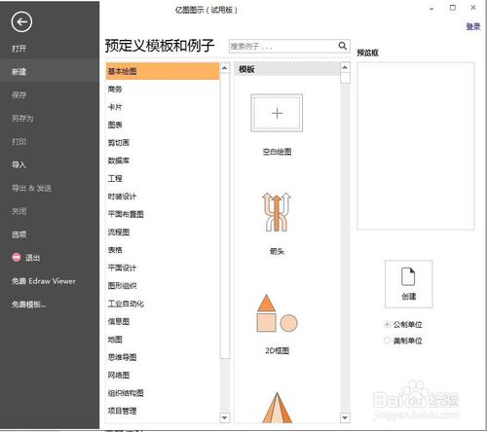Open 选项 in the sidebar
Viewport: 487px width, 432px height.
pyautogui.click(x=19, y=234)
